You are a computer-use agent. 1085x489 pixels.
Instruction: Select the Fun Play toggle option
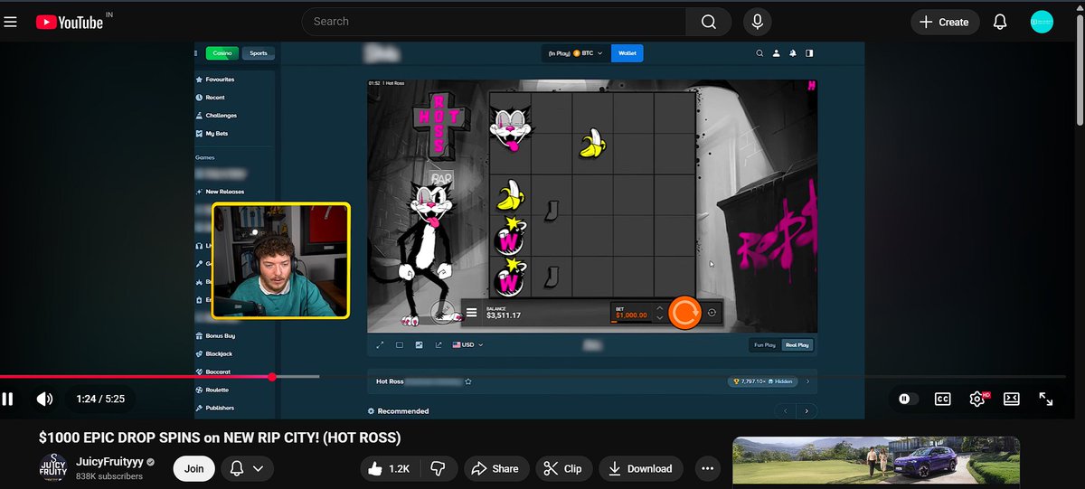pyautogui.click(x=765, y=344)
